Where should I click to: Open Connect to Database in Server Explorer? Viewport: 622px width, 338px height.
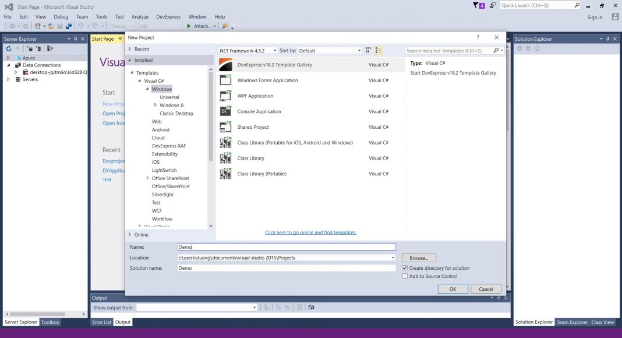30,49
